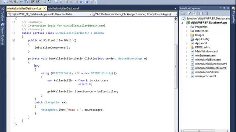Expand the Properties node in tree
This screenshot has width=236, height=132.
(x=187, y=27)
